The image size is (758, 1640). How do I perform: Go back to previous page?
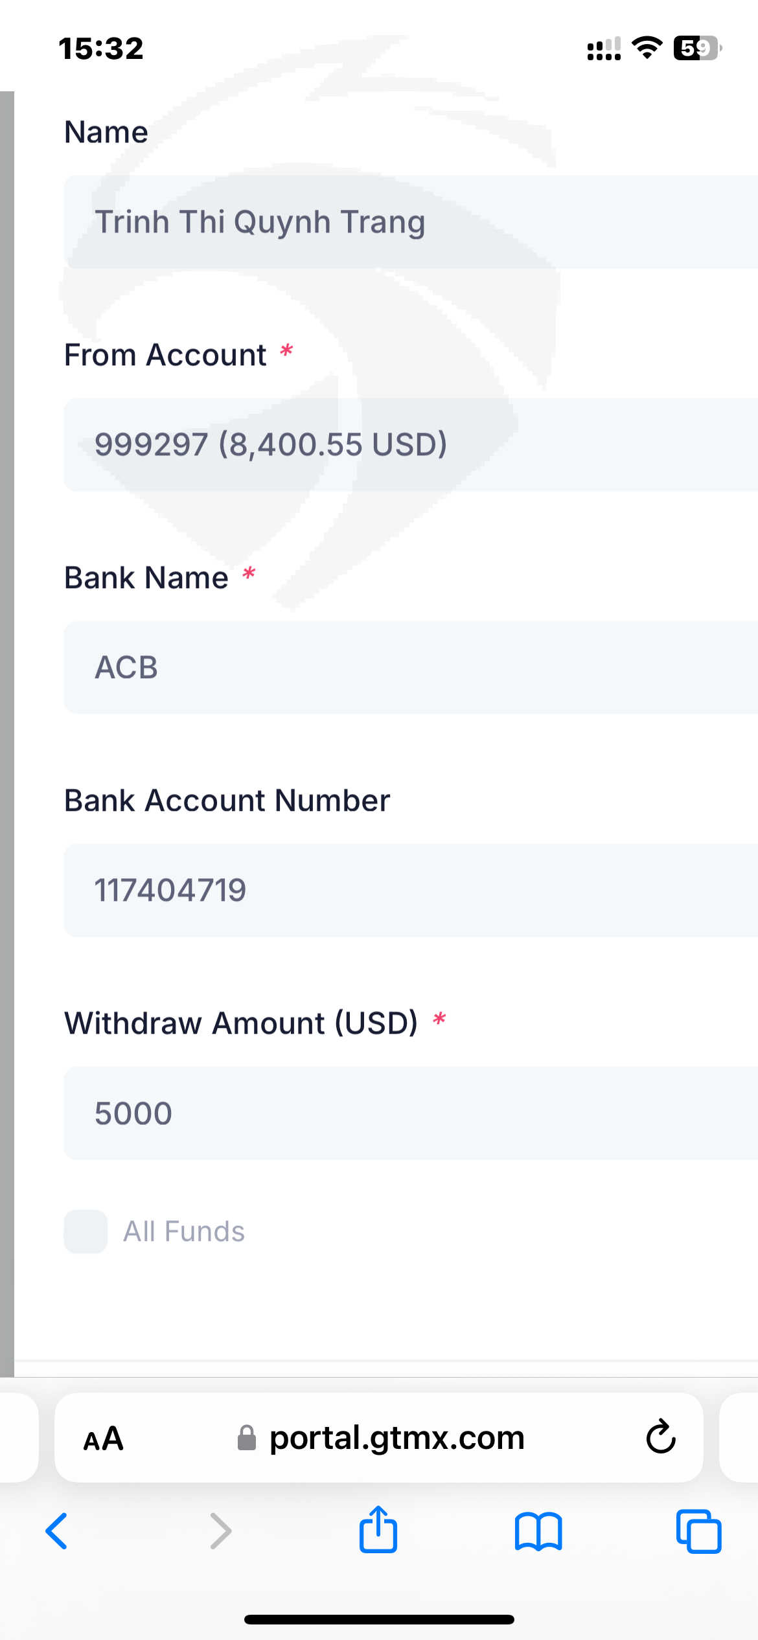[x=56, y=1531]
